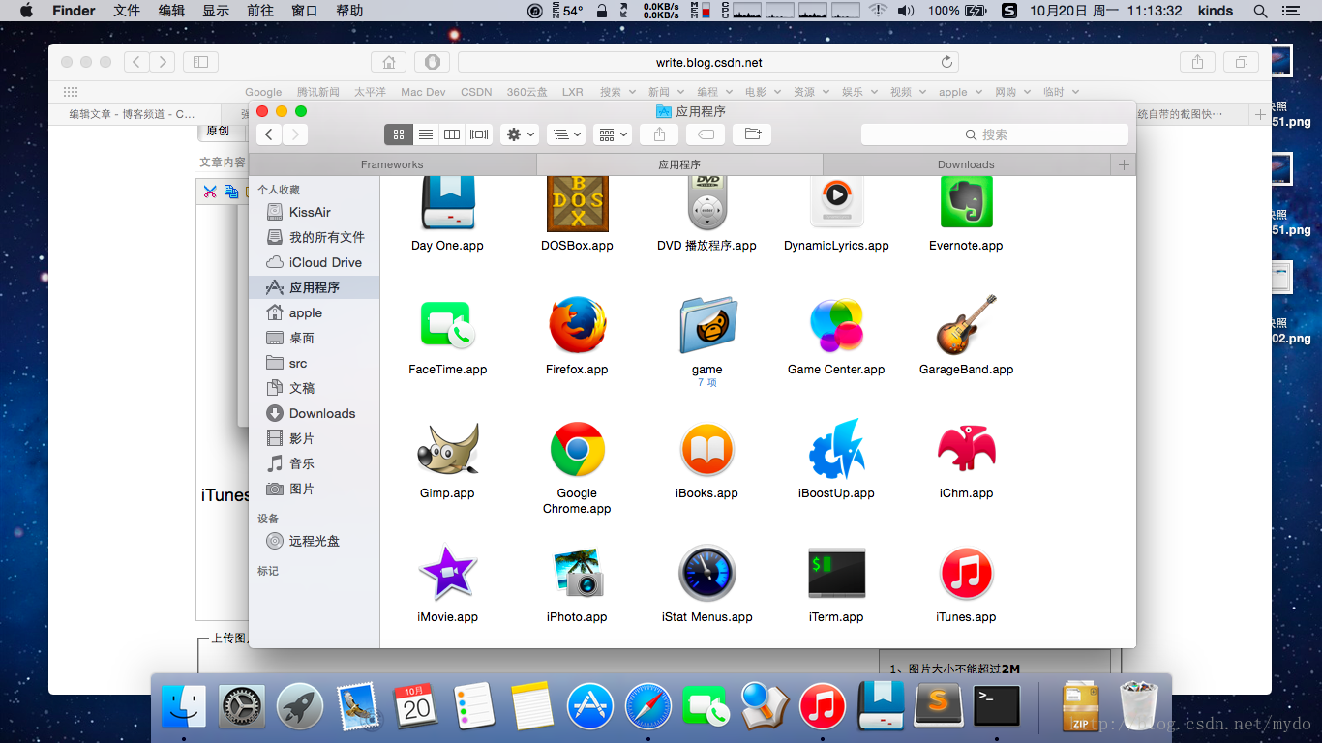Open DynamicLyrics.app
The width and height of the screenshot is (1322, 743).
(836, 204)
